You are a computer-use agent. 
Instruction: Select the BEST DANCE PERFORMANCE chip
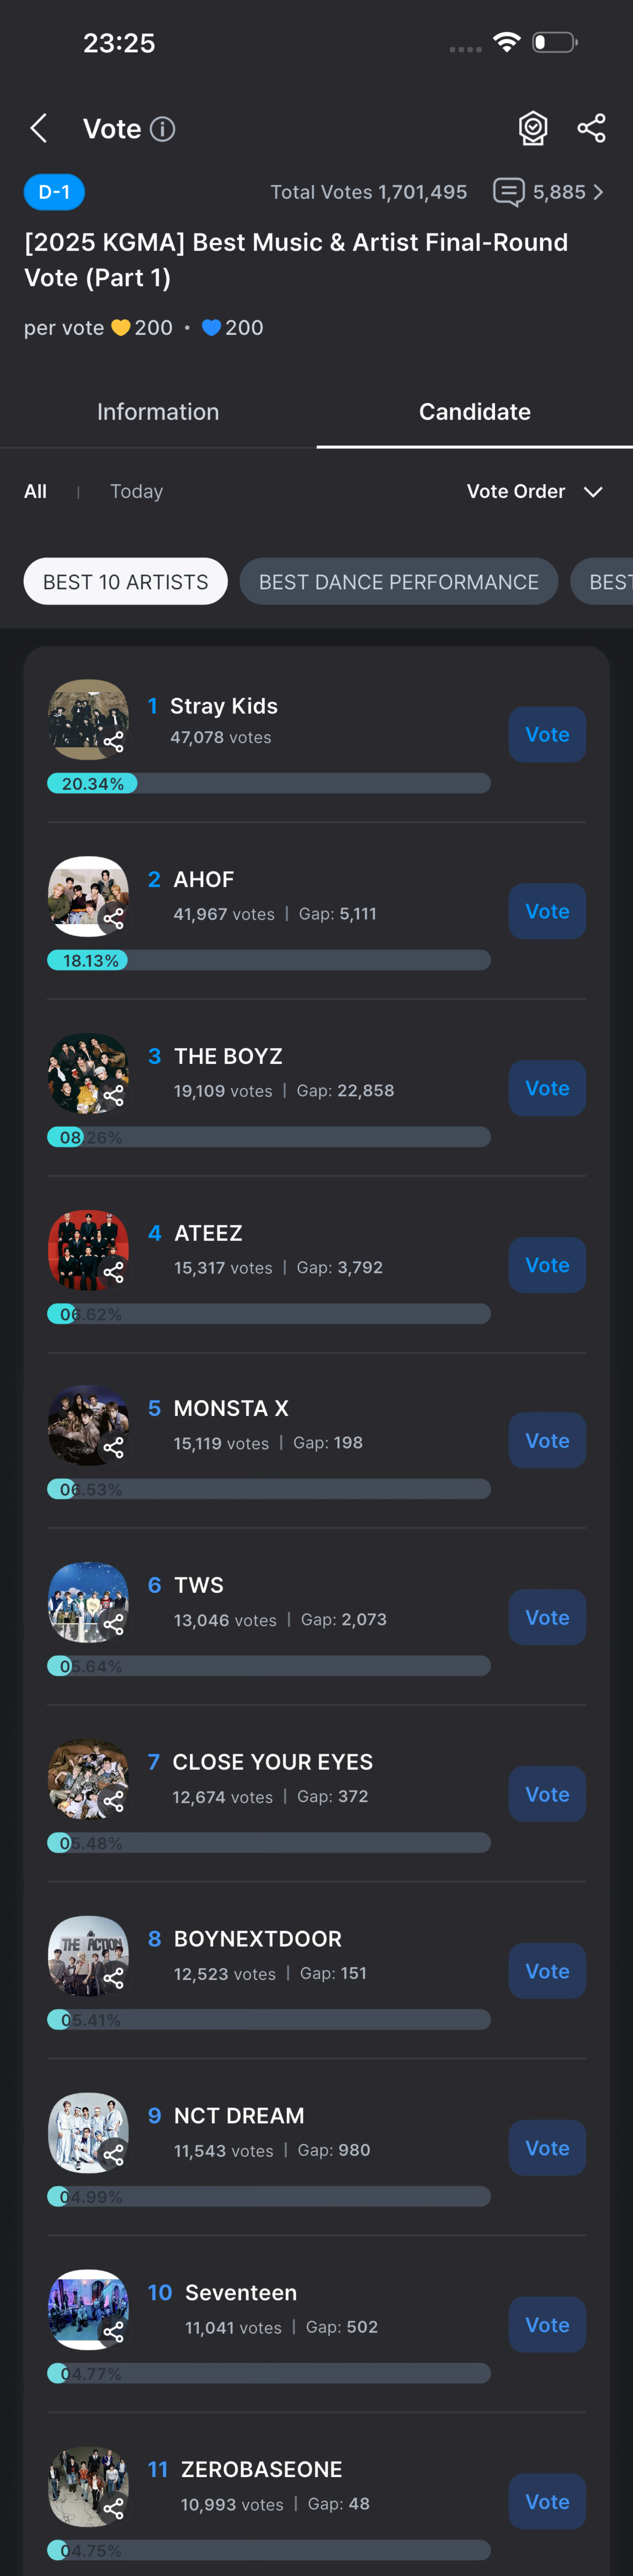[x=398, y=581]
